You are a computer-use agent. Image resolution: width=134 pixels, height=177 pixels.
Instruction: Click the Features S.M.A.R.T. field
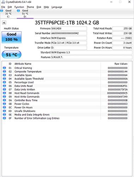tap(92, 57)
